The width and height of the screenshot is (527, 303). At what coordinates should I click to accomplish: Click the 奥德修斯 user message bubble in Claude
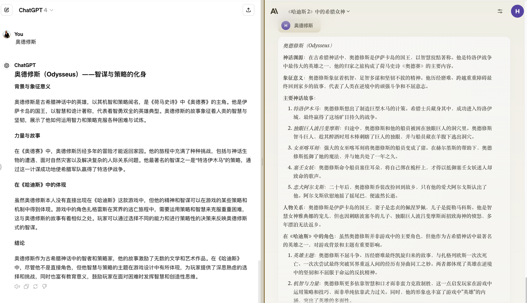point(299,25)
